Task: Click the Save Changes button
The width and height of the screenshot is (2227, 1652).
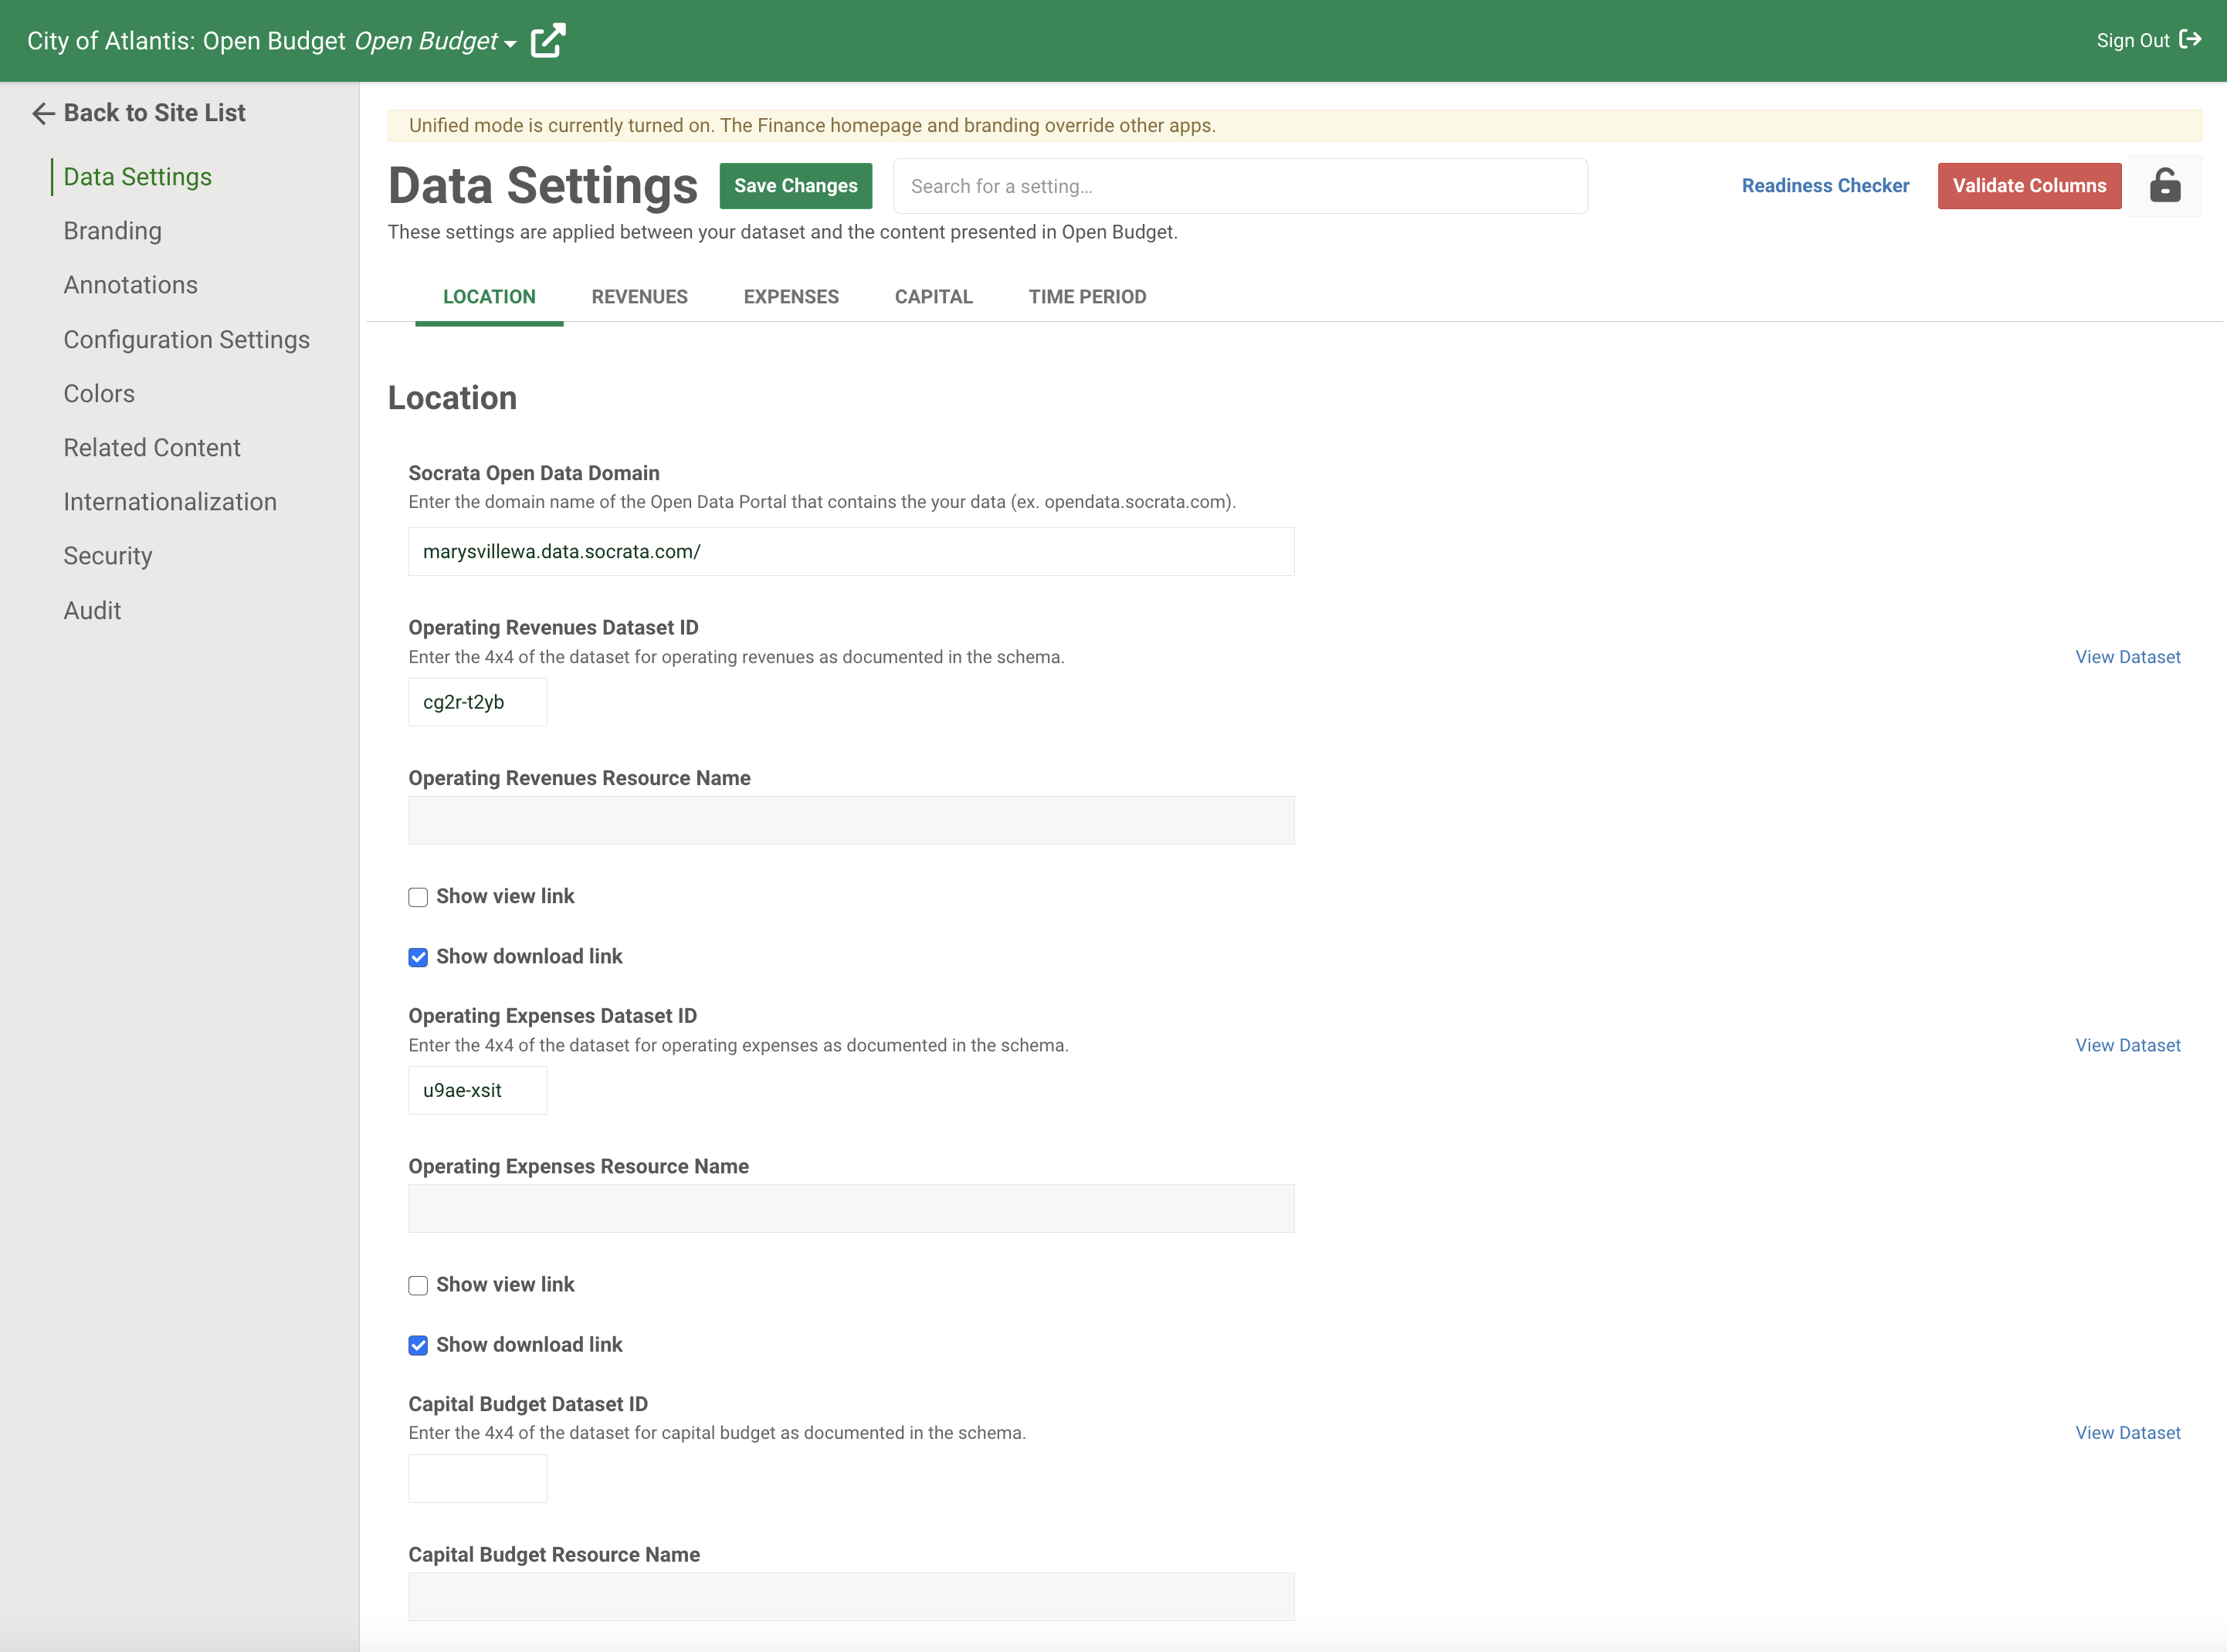Action: pos(796,186)
